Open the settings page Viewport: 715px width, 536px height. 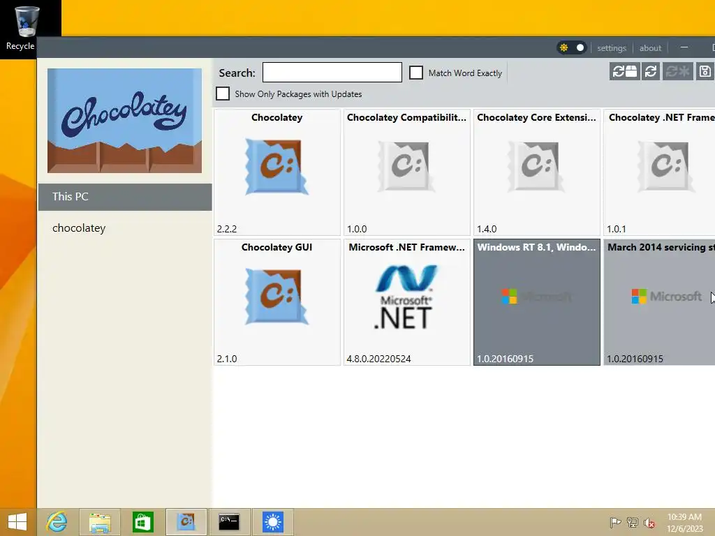point(612,48)
